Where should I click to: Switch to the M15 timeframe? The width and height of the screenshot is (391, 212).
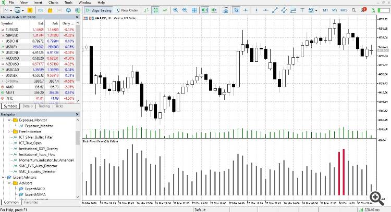344,10
